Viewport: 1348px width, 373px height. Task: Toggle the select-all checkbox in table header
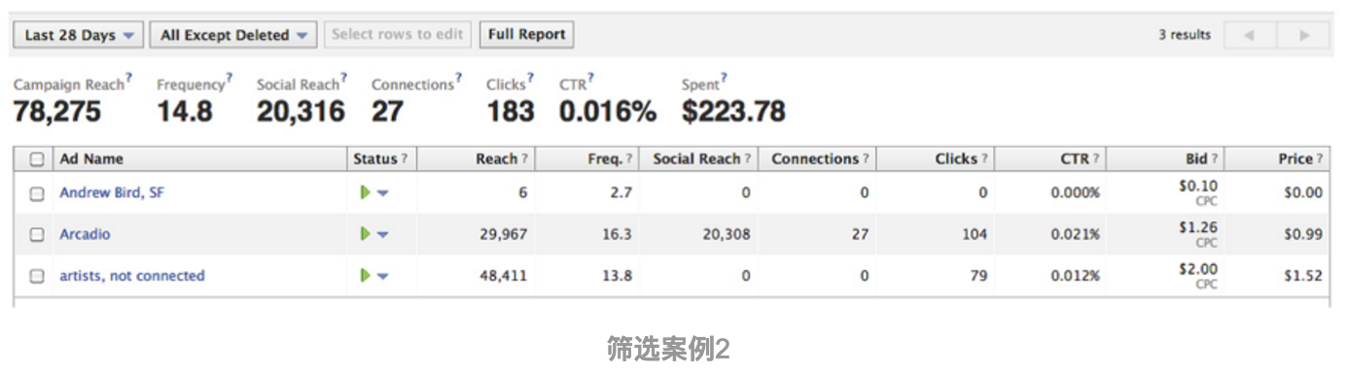(x=37, y=159)
